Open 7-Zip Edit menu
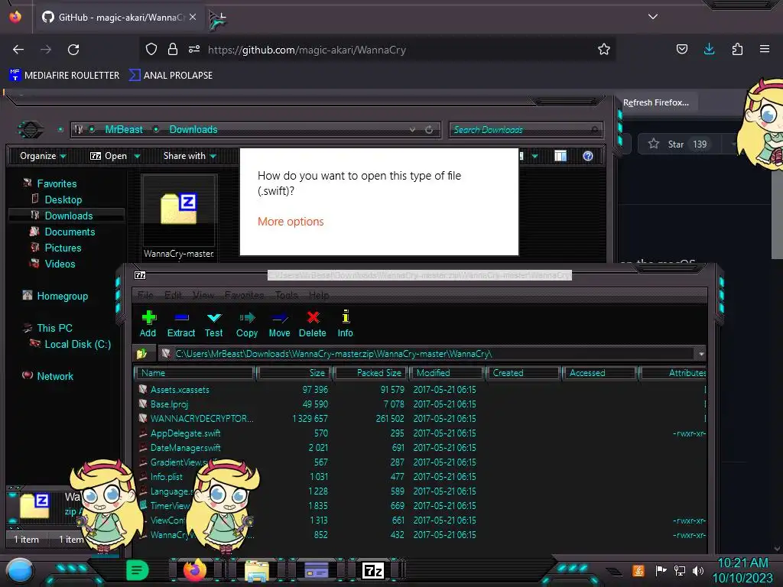Image resolution: width=783 pixels, height=587 pixels. pos(174,296)
